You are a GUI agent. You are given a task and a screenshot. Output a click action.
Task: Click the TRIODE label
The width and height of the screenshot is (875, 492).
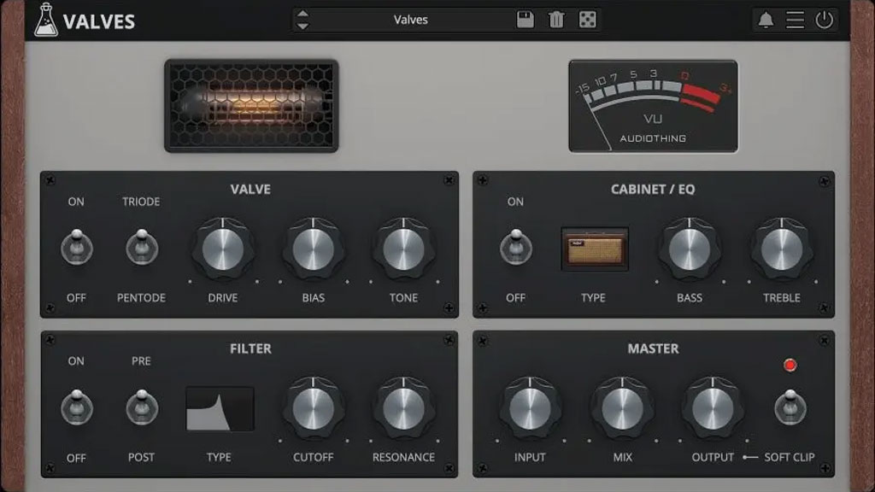point(141,202)
